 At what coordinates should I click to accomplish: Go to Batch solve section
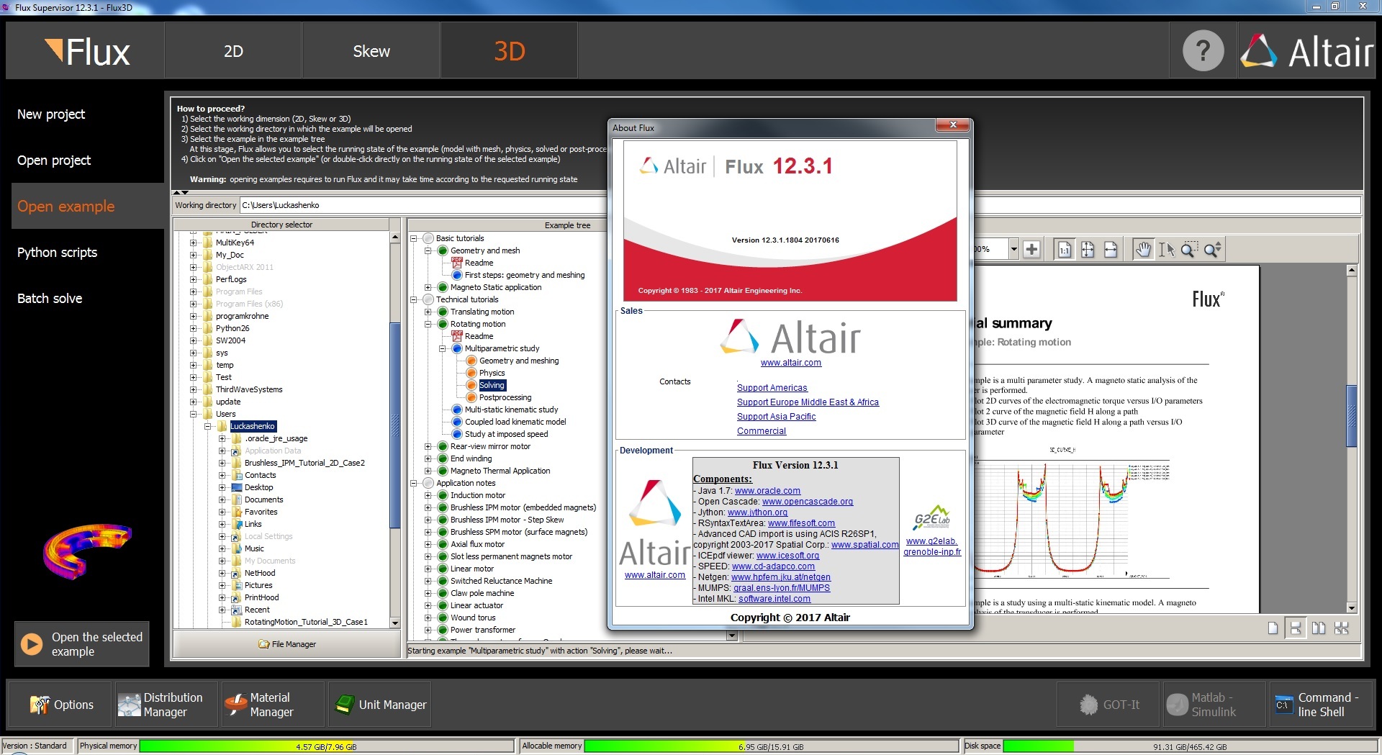click(50, 298)
